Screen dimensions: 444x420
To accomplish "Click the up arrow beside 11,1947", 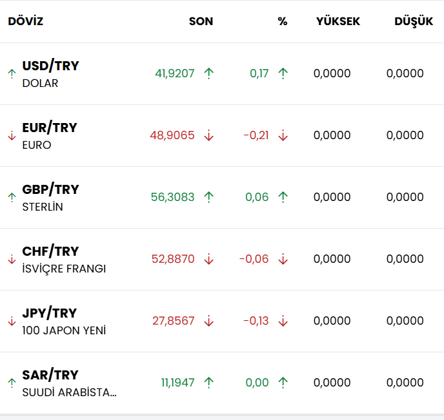I will (x=208, y=383).
